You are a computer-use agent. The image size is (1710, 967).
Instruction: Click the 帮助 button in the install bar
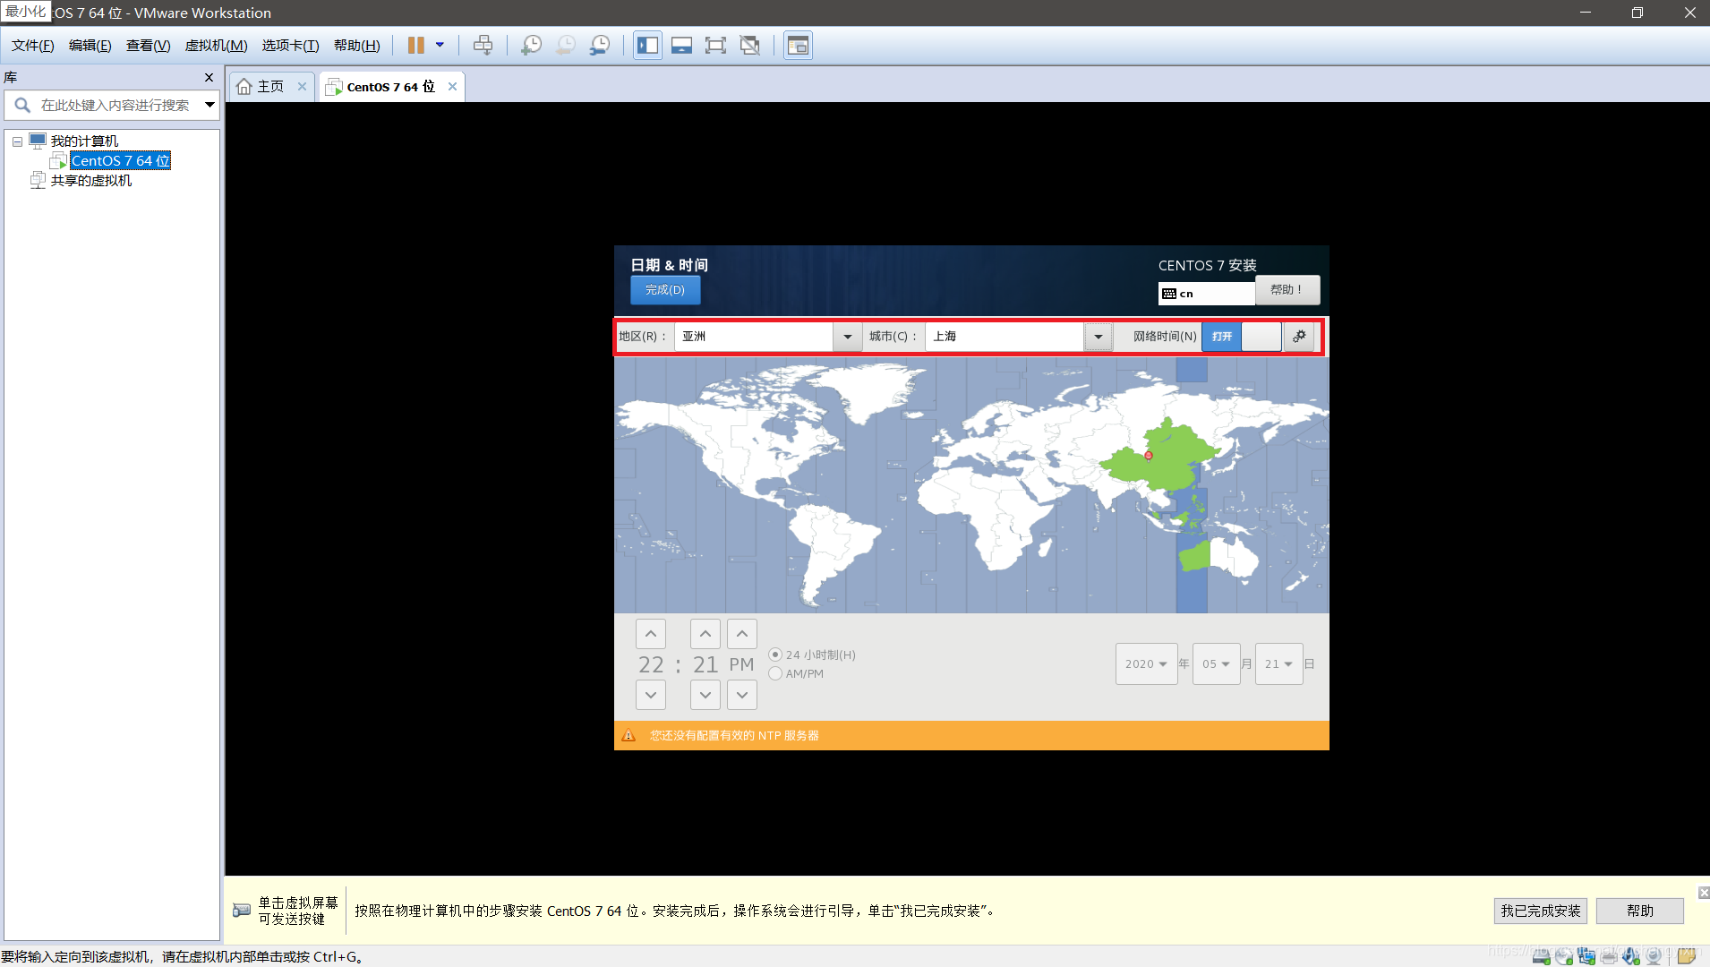(x=1639, y=911)
